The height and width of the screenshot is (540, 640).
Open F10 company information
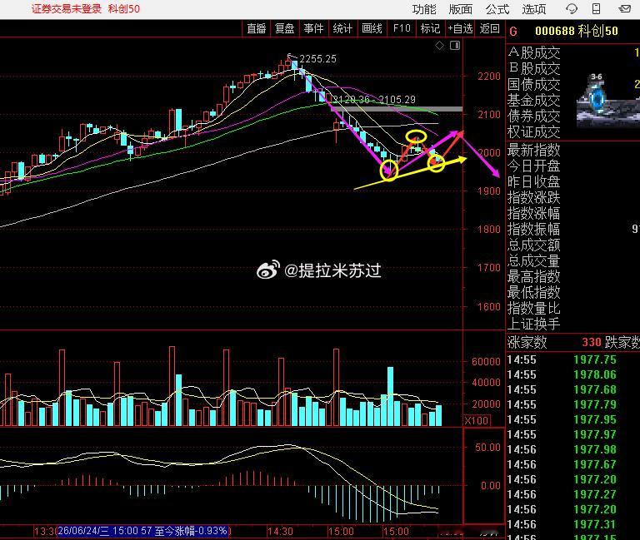point(402,28)
